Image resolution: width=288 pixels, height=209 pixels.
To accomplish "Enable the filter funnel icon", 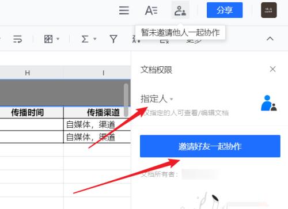I will click(113, 39).
